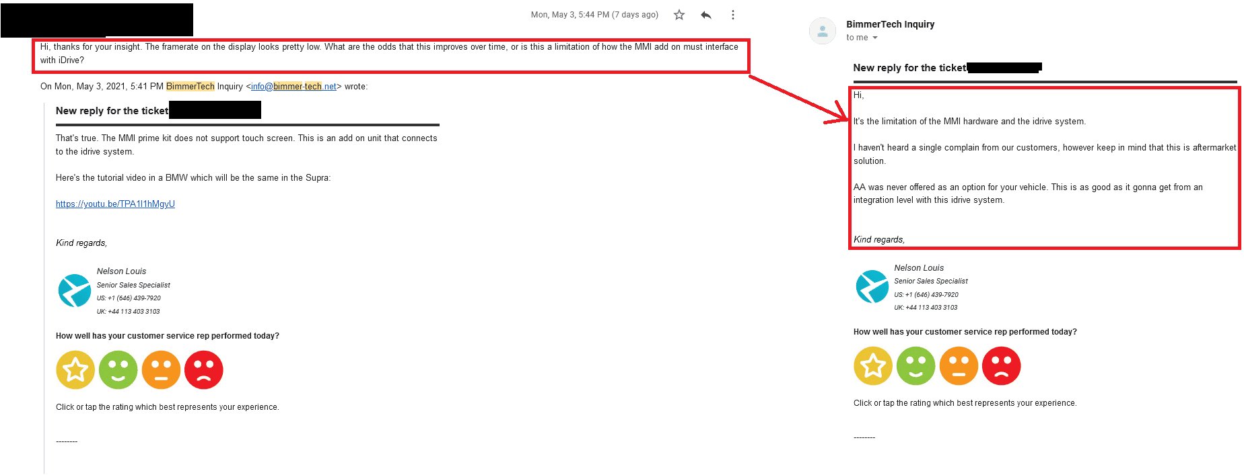
Task: Click the BimmerTech Inquiry sender name
Action: click(x=890, y=24)
